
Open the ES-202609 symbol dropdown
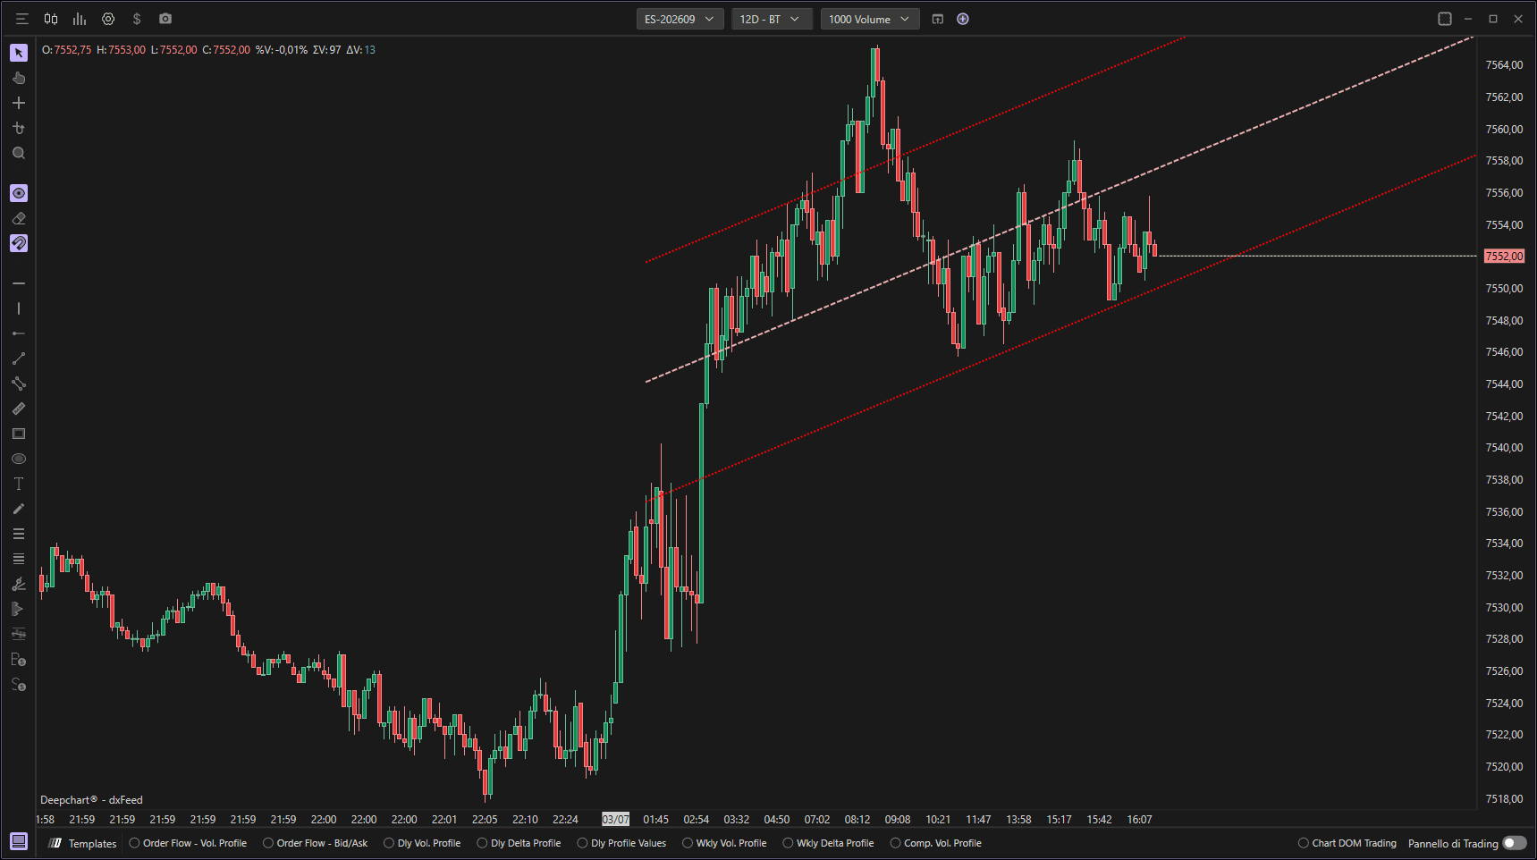[x=680, y=19]
